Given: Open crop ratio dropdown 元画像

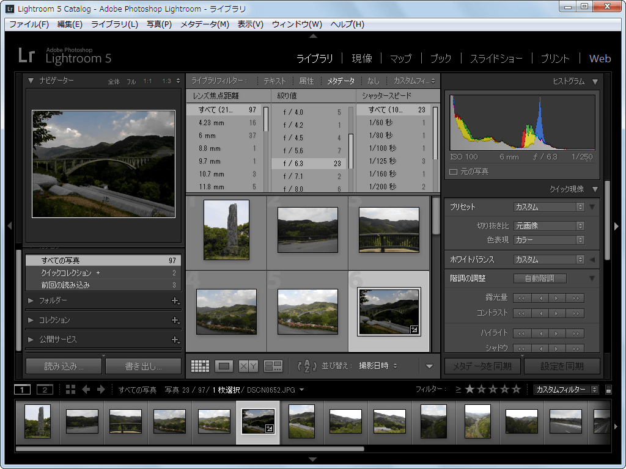Looking at the screenshot, I should pos(549,226).
